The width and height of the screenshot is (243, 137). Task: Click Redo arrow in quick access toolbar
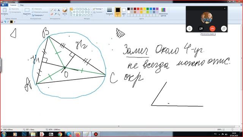(8, 22)
